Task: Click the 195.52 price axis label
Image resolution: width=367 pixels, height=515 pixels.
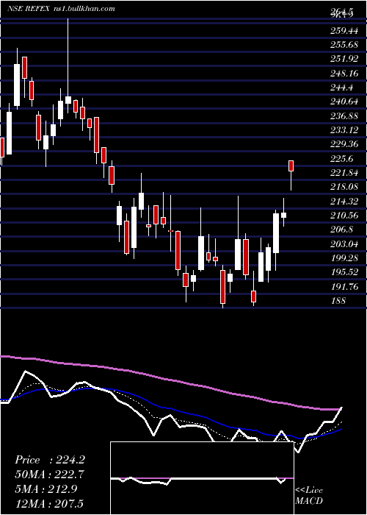Action: [x=344, y=272]
